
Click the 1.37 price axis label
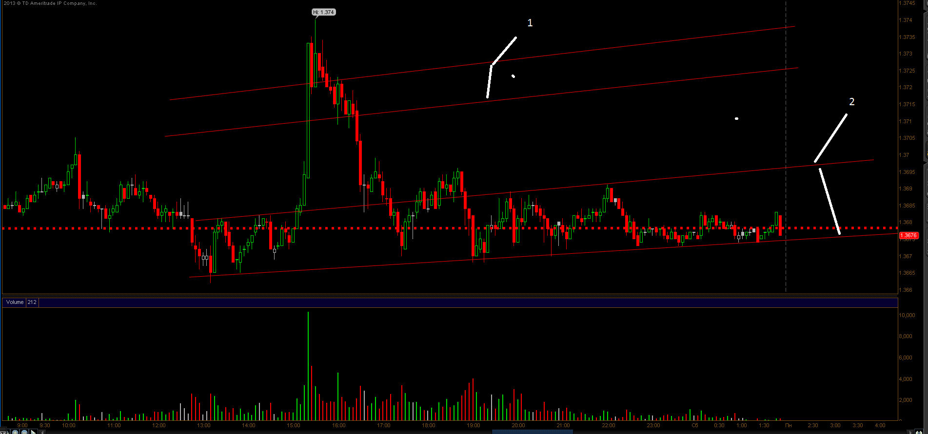click(x=904, y=155)
